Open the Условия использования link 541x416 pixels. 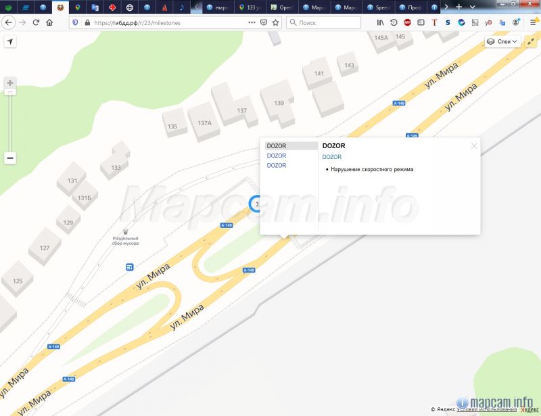pyautogui.click(x=487, y=409)
